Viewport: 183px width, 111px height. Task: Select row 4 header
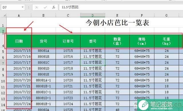pyautogui.click(x=3, y=41)
